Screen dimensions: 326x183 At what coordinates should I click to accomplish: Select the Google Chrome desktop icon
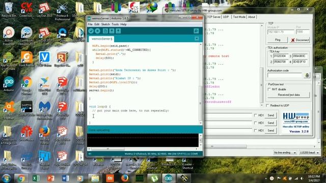point(26,86)
